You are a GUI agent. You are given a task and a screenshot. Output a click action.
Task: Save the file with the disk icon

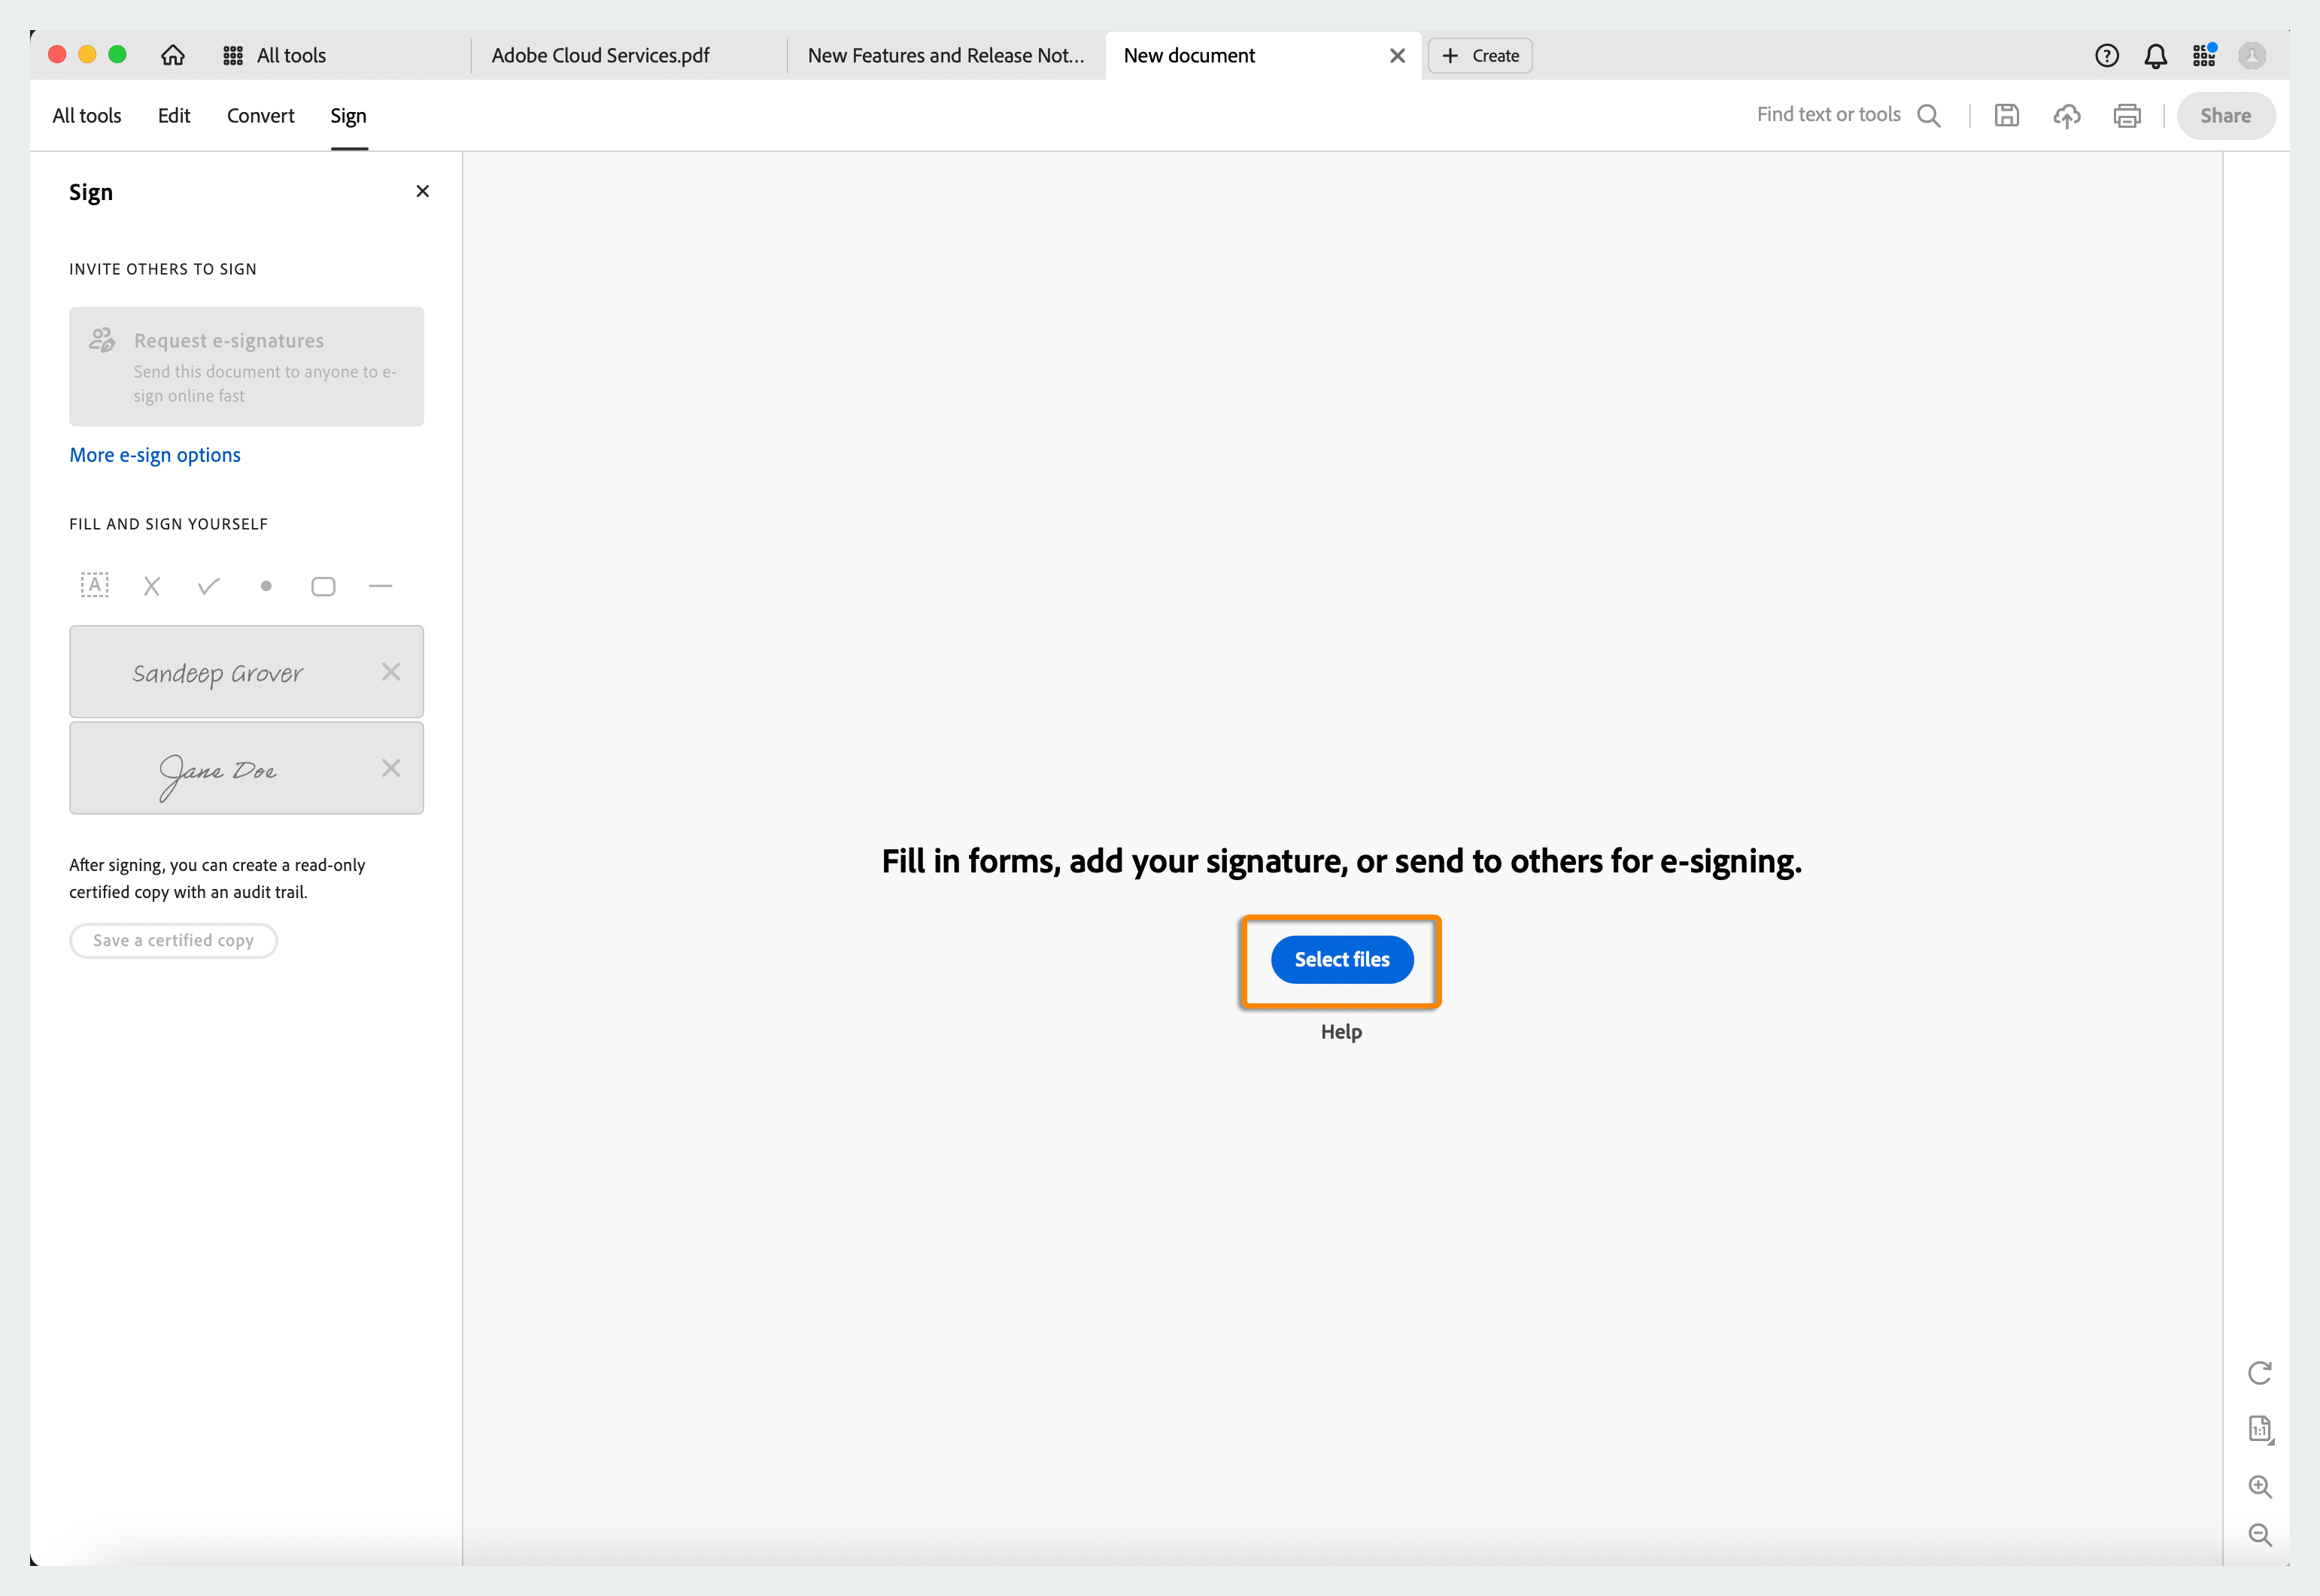pos(2007,116)
